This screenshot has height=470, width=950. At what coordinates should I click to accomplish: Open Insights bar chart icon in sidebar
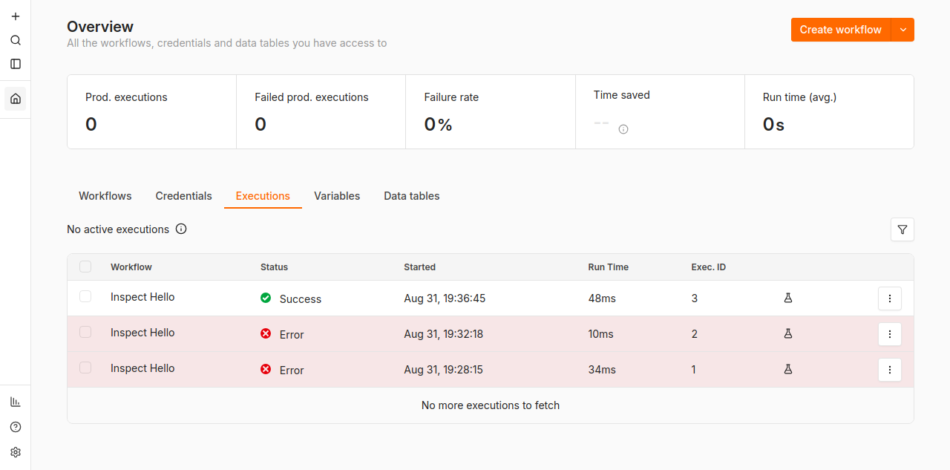pyautogui.click(x=16, y=402)
